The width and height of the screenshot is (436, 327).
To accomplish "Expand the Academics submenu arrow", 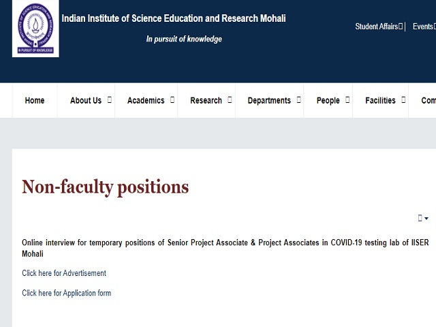I will click(x=172, y=99).
